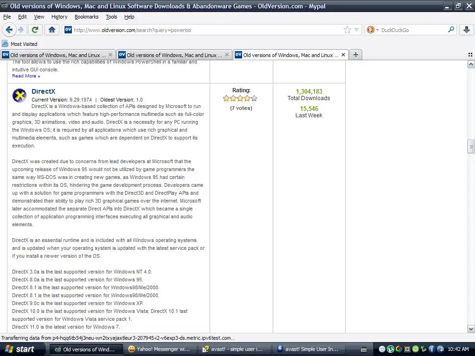Click the avast 'a' tray icon
This screenshot has width=475, height=356.
(441, 350)
